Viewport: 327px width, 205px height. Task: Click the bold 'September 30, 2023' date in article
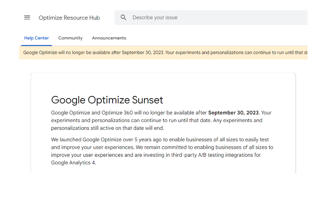tap(233, 113)
